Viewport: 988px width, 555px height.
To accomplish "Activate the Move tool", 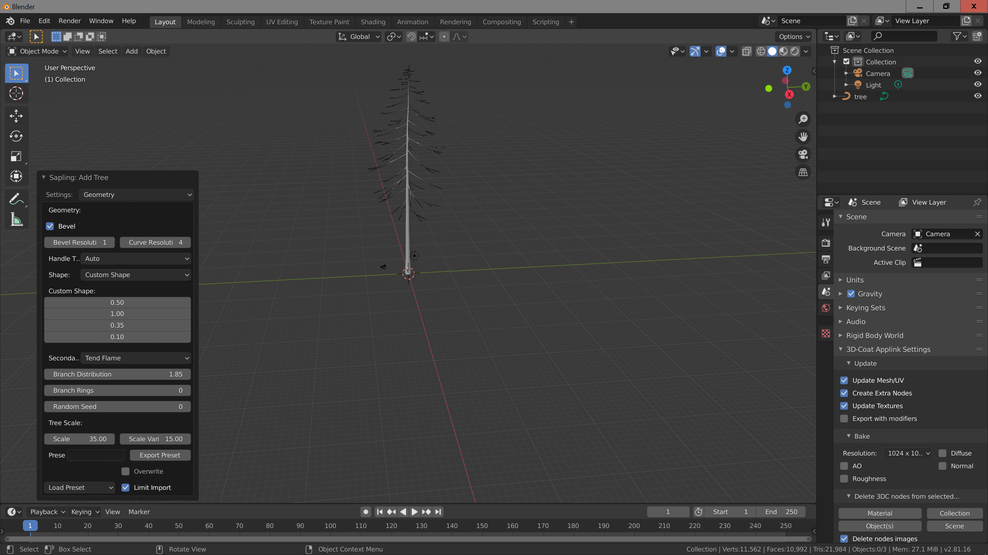I will point(16,116).
